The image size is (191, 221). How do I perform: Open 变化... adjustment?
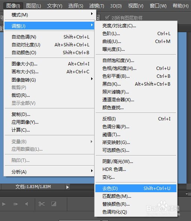point(136,177)
